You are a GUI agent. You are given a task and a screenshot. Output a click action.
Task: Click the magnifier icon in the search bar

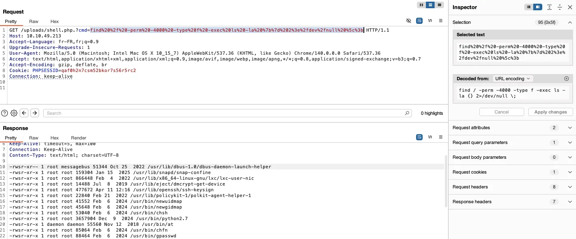pos(407,113)
